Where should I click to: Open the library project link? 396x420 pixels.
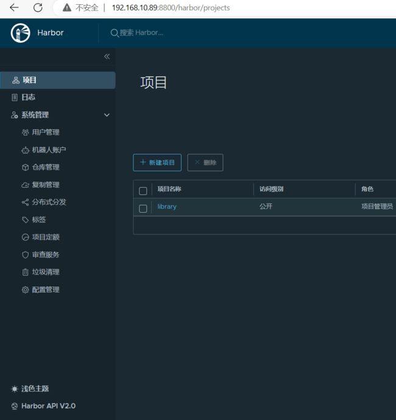[x=167, y=207]
